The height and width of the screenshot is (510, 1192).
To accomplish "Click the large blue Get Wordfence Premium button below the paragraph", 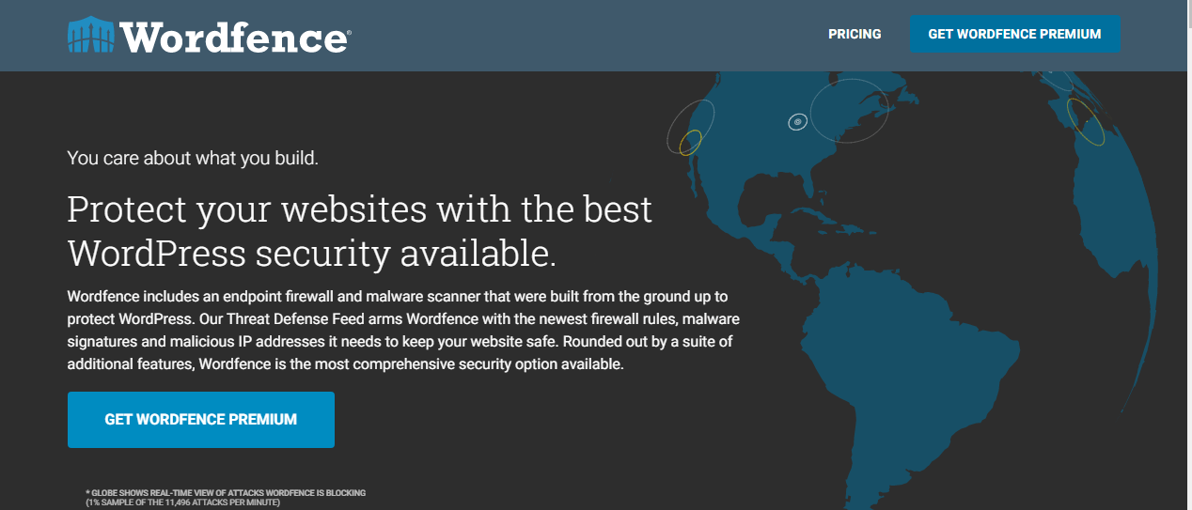I will [201, 420].
